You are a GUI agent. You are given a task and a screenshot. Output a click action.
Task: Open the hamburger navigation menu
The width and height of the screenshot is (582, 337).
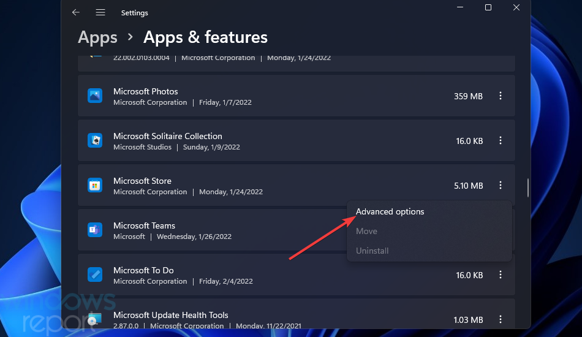click(100, 13)
